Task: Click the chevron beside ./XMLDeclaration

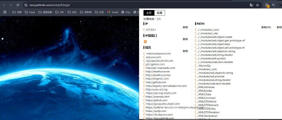Action: click(x=195, y=116)
